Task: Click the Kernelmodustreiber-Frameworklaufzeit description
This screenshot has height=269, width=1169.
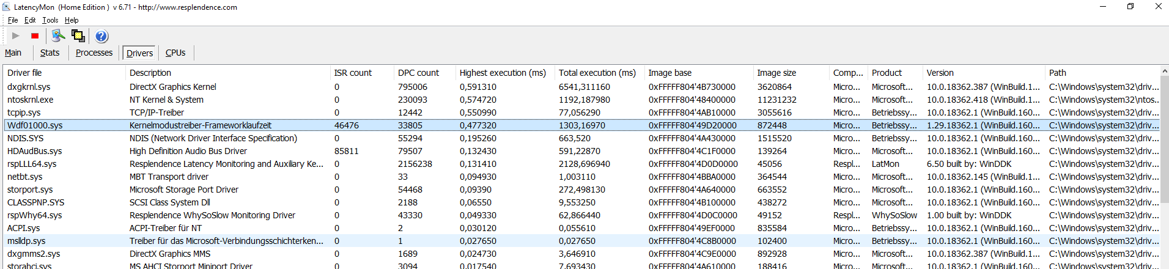Action: [x=201, y=125]
